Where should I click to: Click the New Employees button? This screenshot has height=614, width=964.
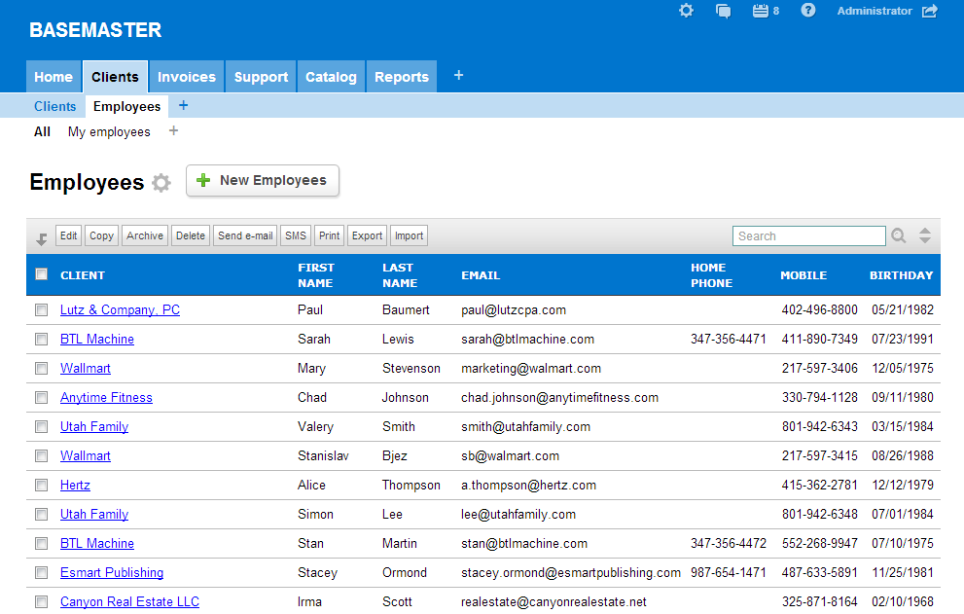[x=263, y=181]
